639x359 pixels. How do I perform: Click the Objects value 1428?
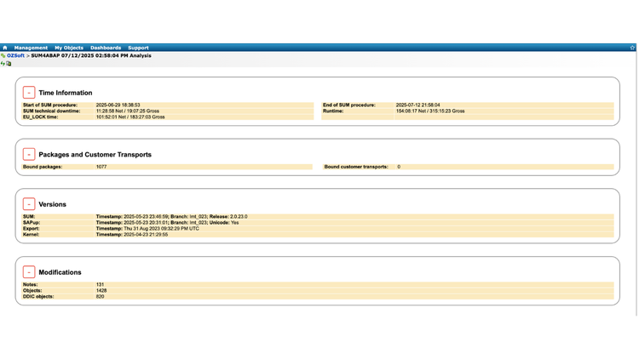(x=101, y=291)
